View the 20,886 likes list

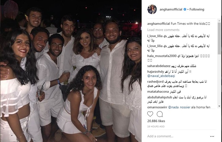(x=156, y=121)
